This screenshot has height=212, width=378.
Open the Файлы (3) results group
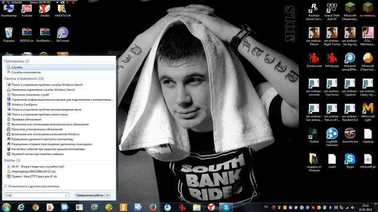click(12, 160)
